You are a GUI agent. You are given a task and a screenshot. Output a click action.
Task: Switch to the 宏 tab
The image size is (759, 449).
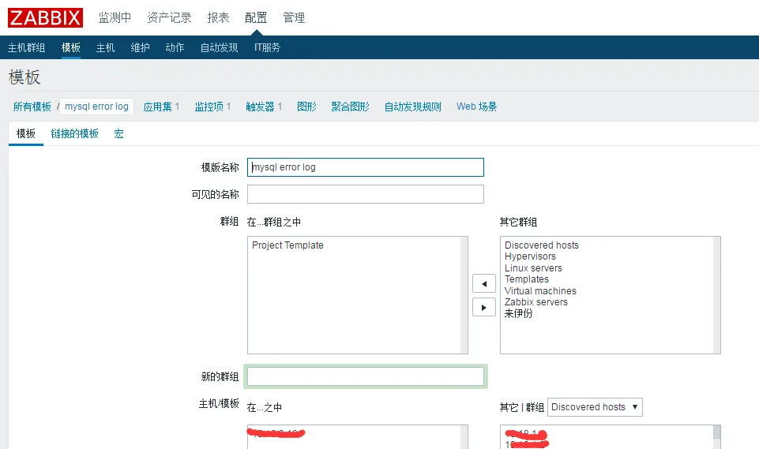click(118, 133)
